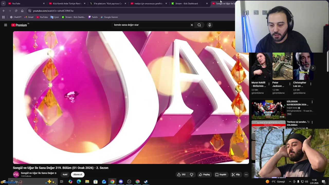
Task: Open the YouTube guide hamburger menu
Action: coord(5,25)
